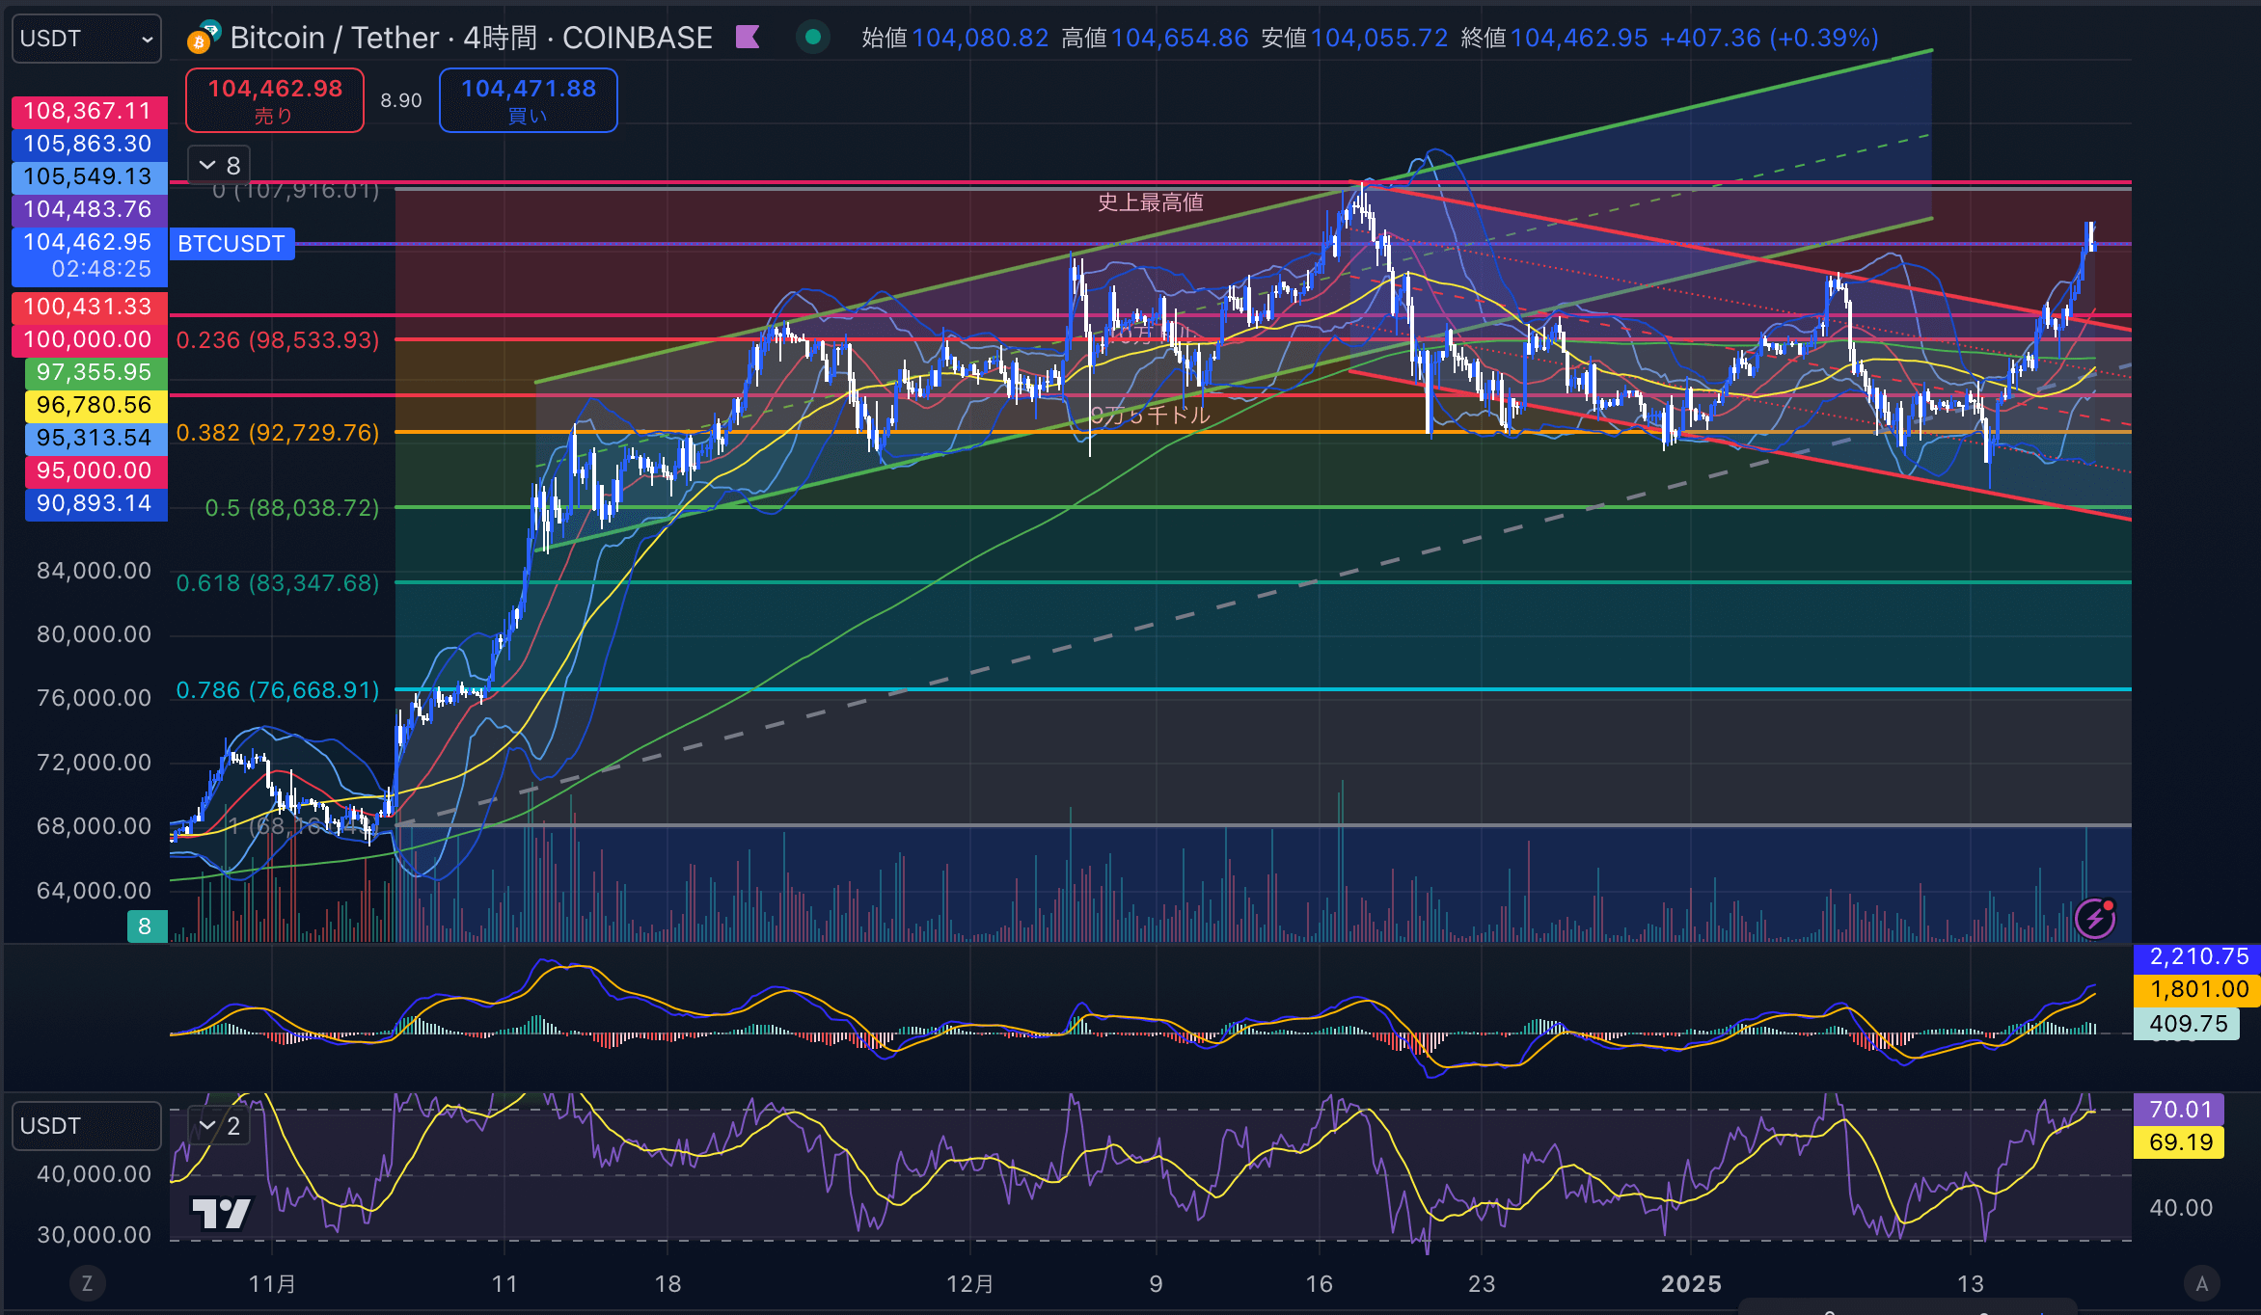Click the 100,431.33 red price label
Image resolution: width=2261 pixels, height=1315 pixels.
pyautogui.click(x=89, y=307)
